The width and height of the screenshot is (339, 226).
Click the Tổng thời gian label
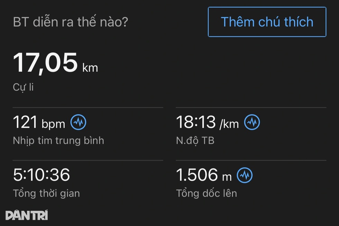click(x=46, y=193)
